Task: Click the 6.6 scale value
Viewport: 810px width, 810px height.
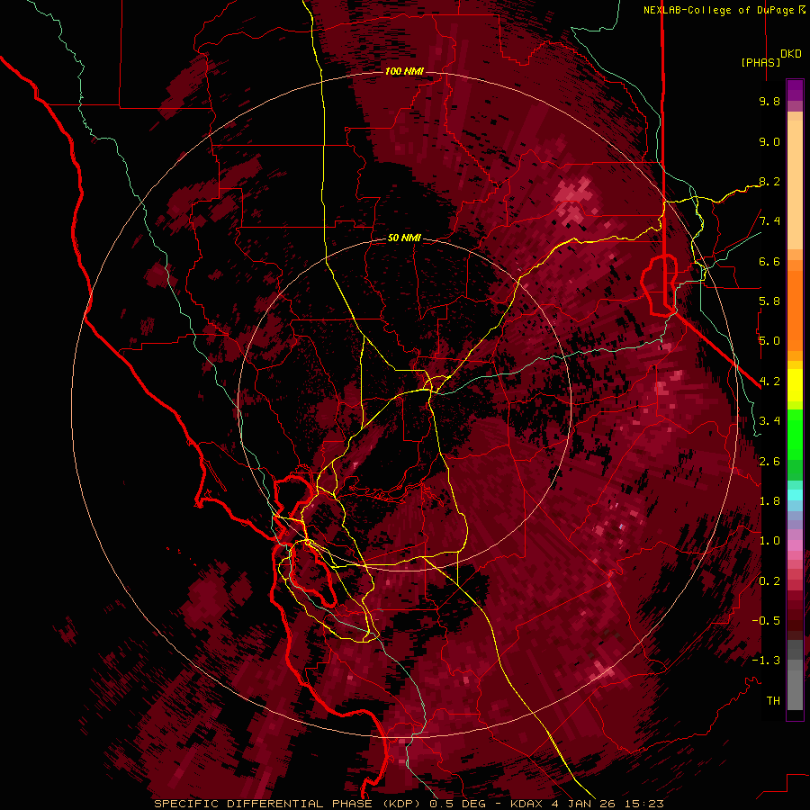Action: click(x=769, y=261)
